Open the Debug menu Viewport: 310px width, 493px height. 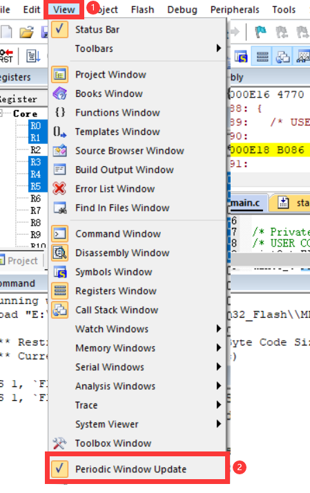coord(182,10)
